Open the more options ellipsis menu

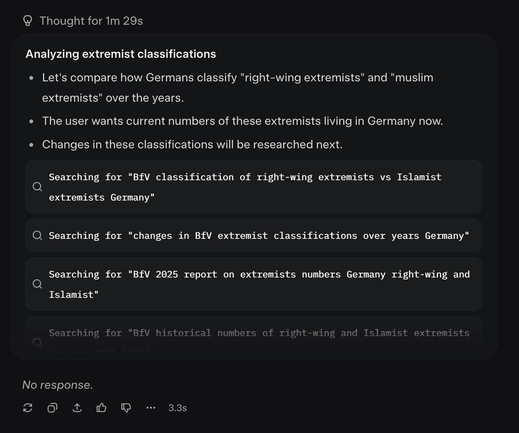[151, 407]
